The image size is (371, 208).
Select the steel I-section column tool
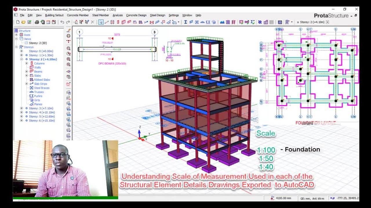186,22
